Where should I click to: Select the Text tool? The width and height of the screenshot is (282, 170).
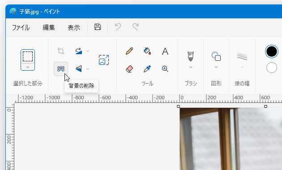coord(165,51)
